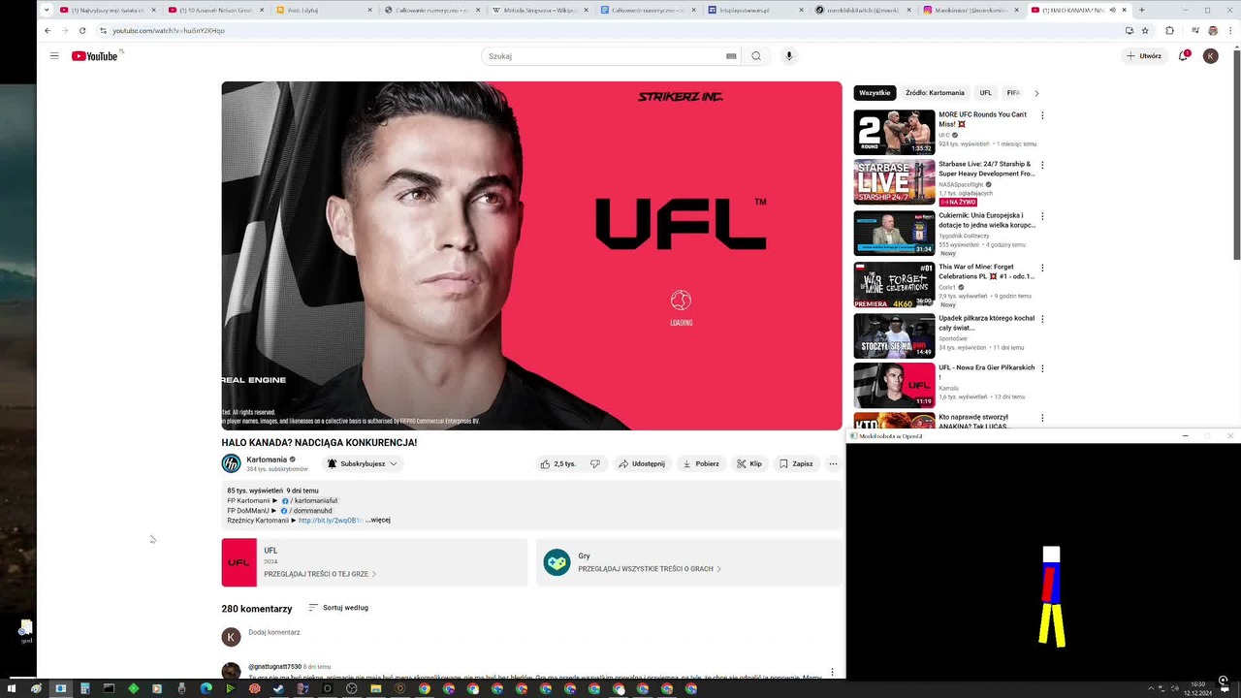
Task: Click the Zapisz save button
Action: coord(796,463)
